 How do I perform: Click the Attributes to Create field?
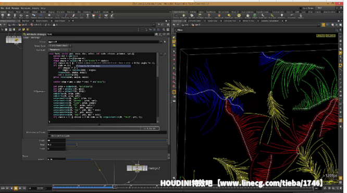(x=107, y=132)
